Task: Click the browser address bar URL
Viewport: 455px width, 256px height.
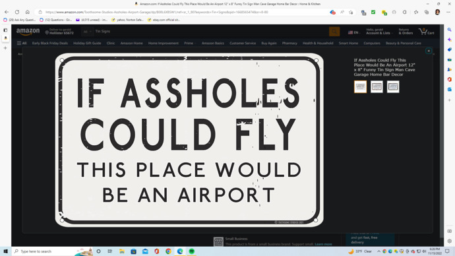Action: tap(157, 12)
